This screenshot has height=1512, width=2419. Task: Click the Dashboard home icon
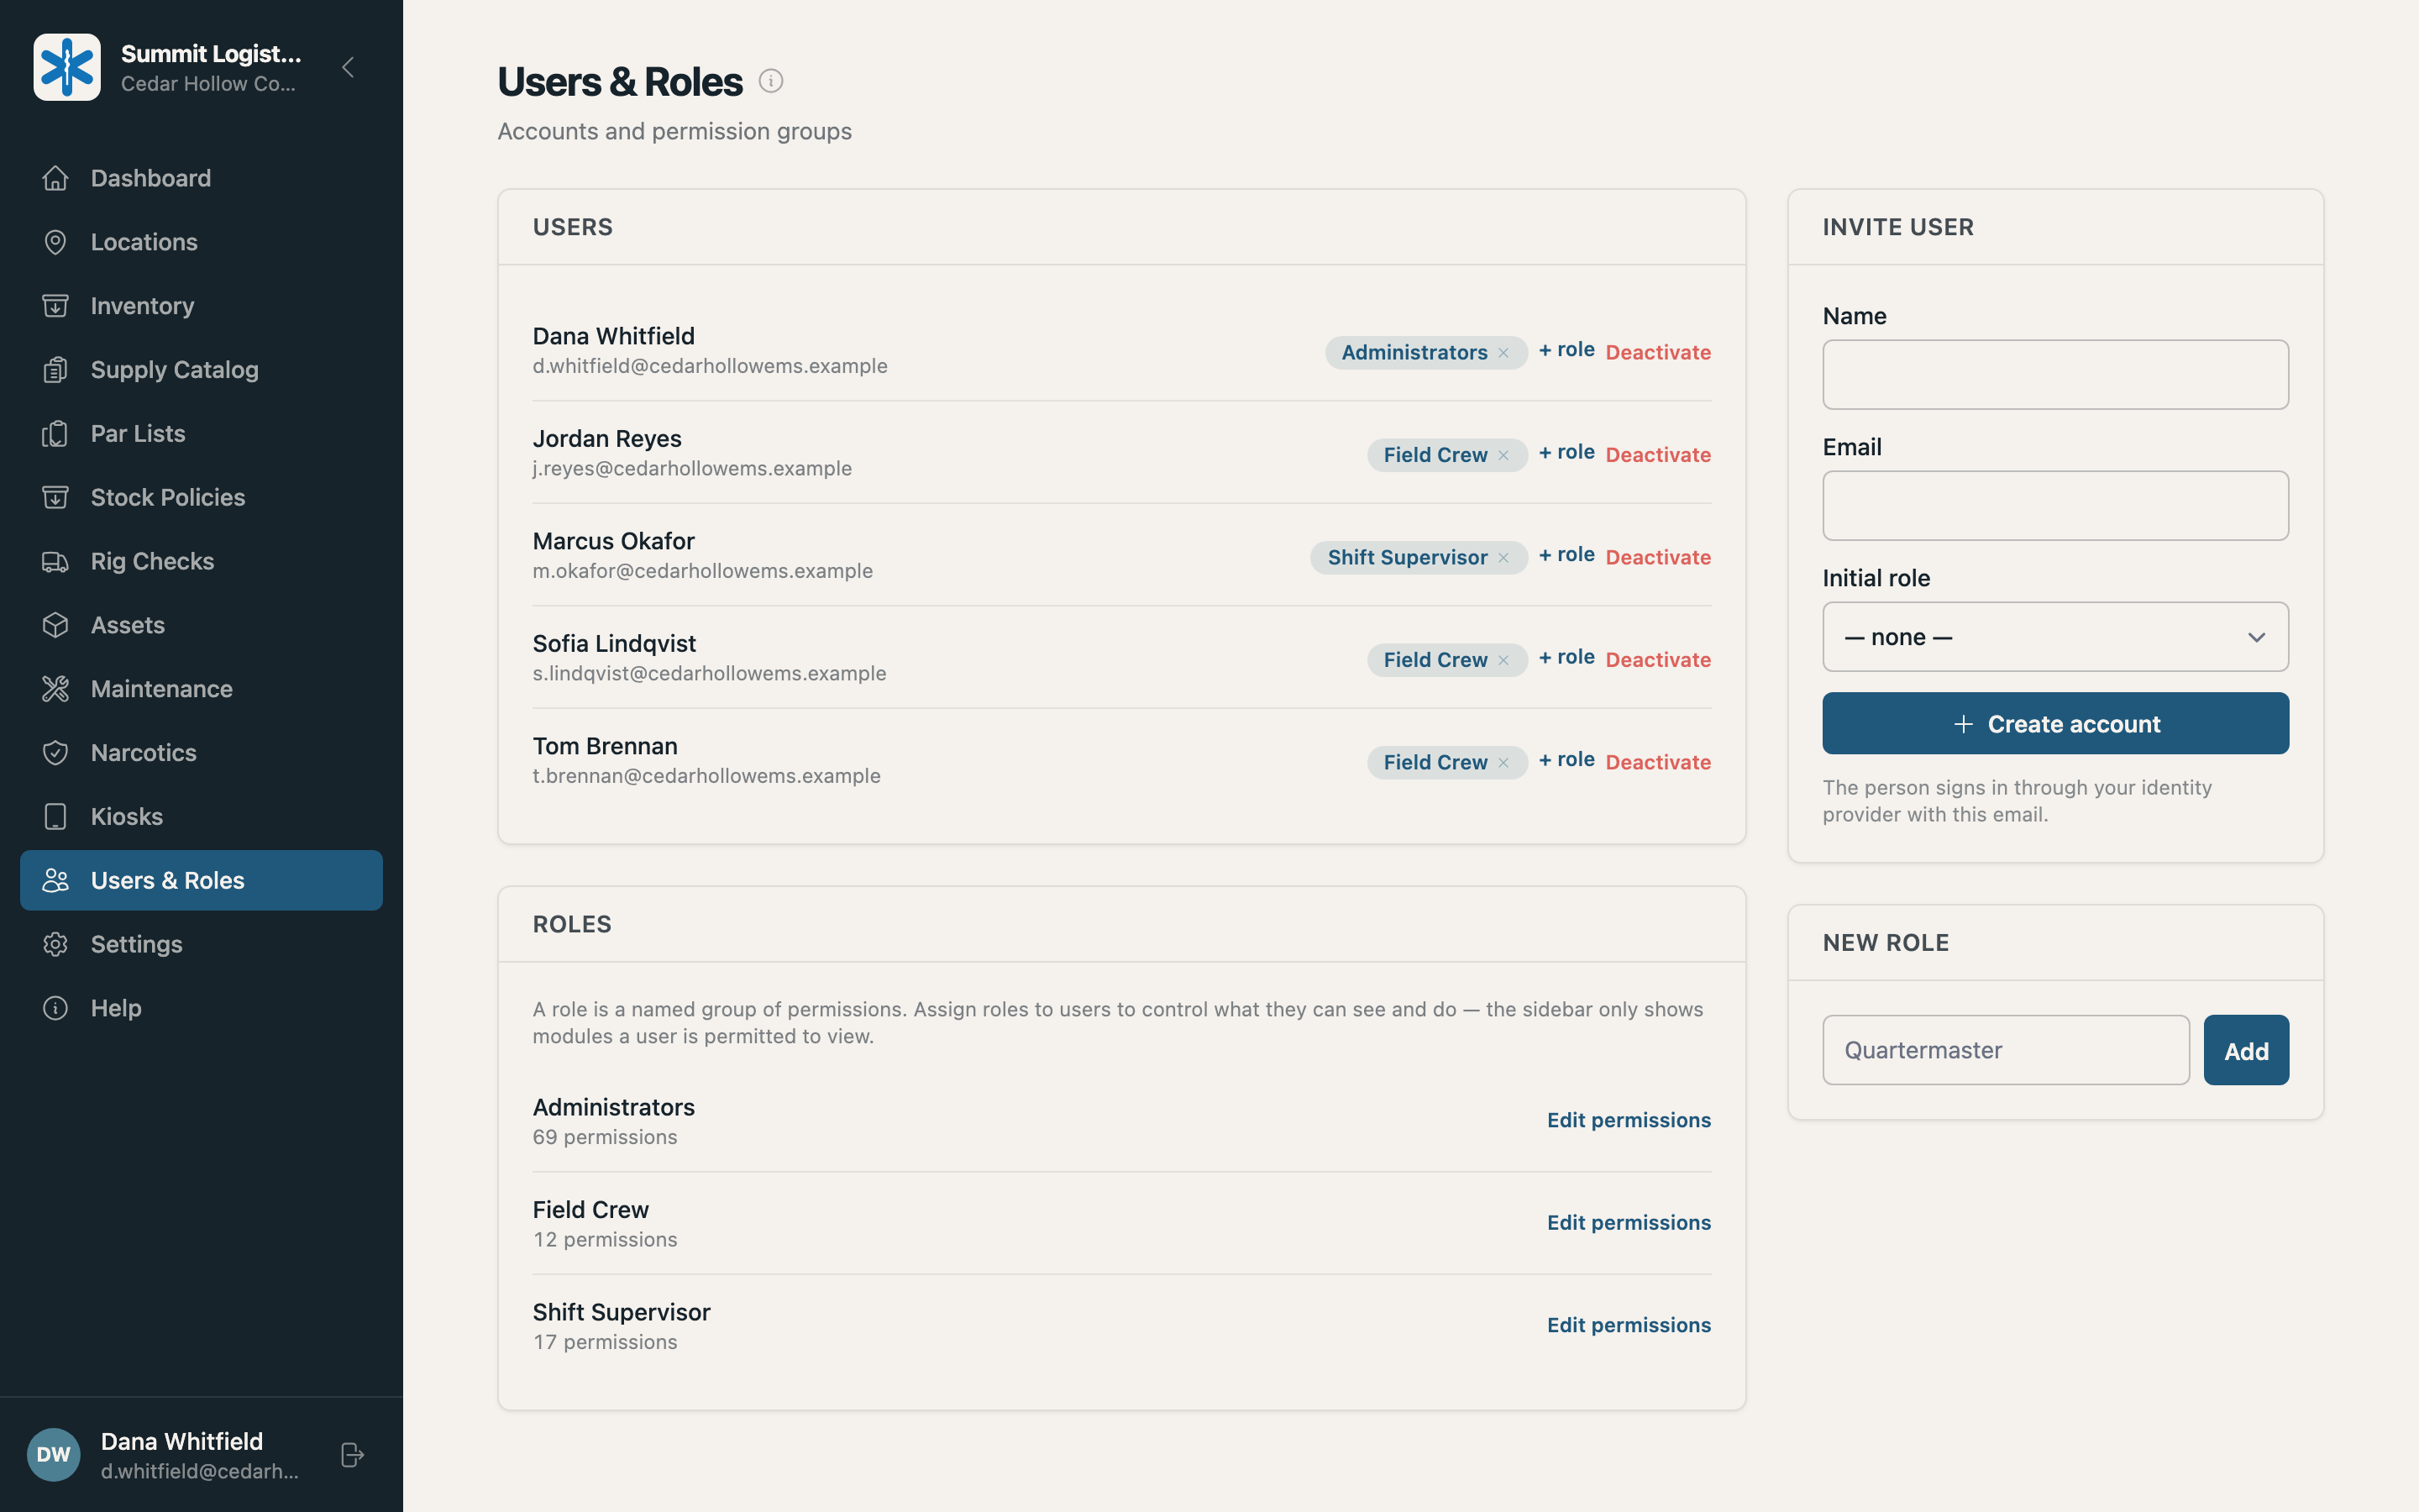pyautogui.click(x=55, y=178)
